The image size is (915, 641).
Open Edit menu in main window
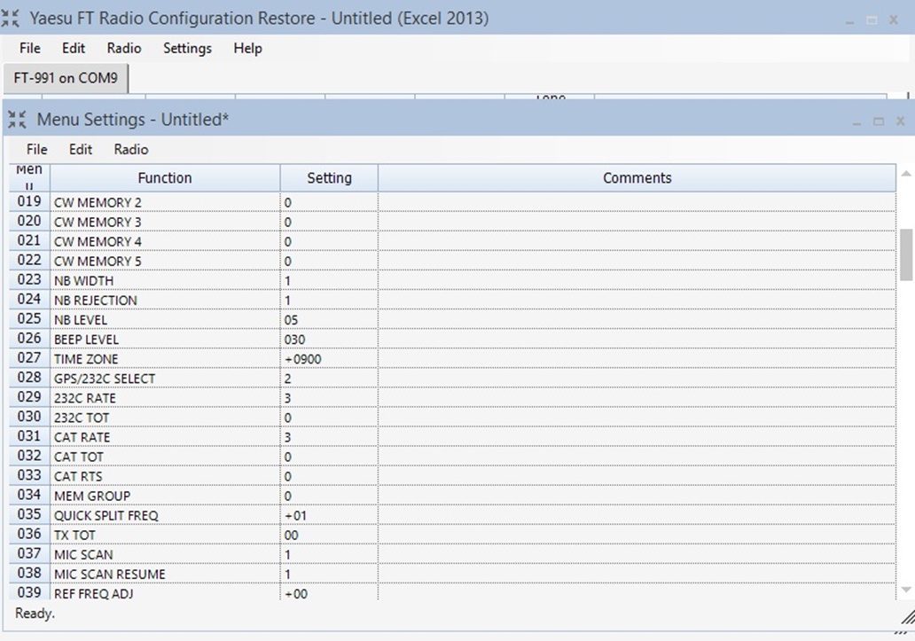point(74,49)
